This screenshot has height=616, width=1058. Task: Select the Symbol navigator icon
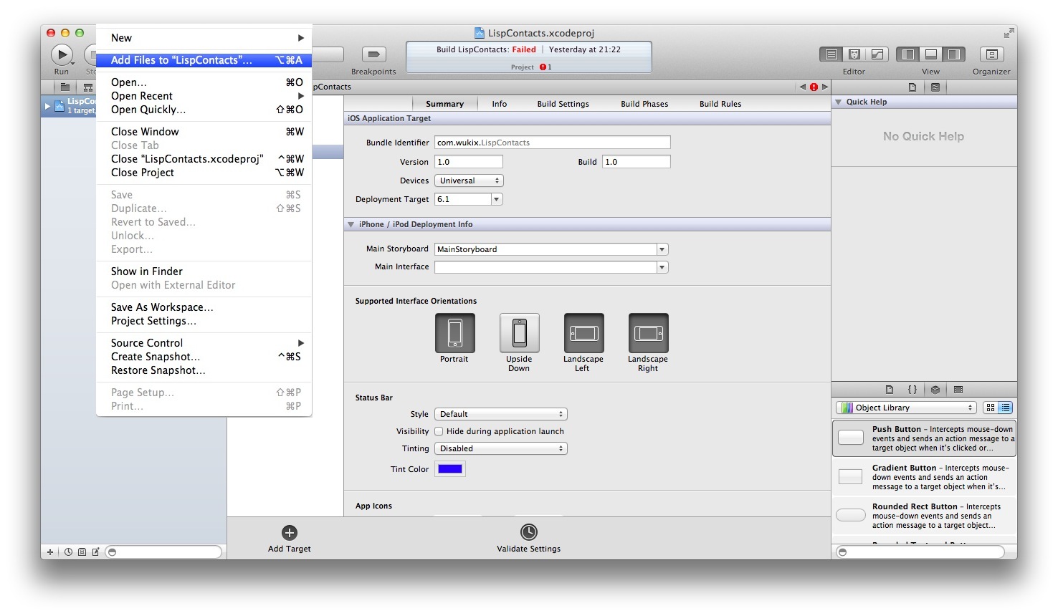tap(88, 87)
